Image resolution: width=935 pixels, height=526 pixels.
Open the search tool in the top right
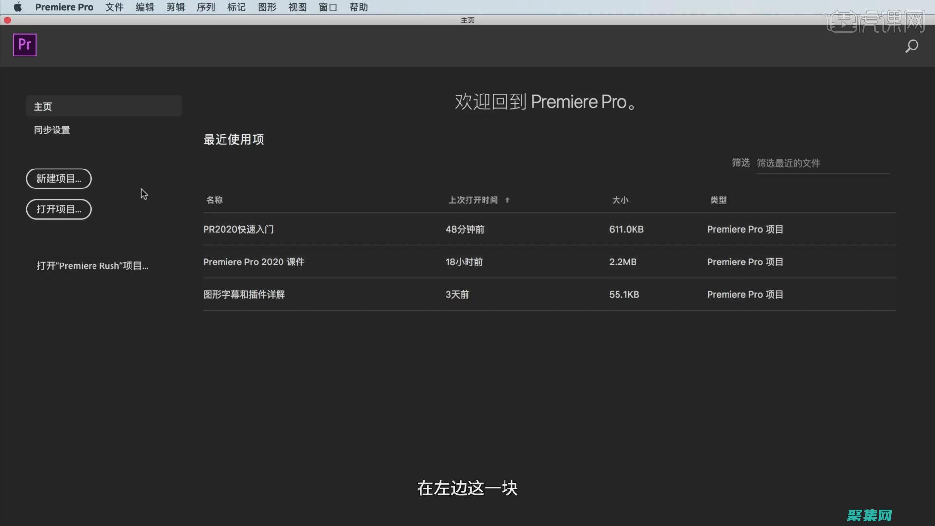912,46
